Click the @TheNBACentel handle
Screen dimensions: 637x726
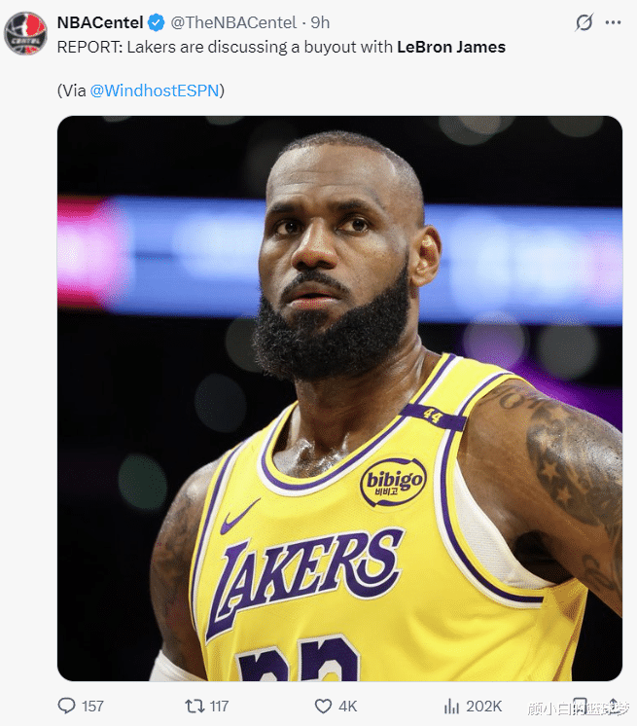[x=233, y=22]
